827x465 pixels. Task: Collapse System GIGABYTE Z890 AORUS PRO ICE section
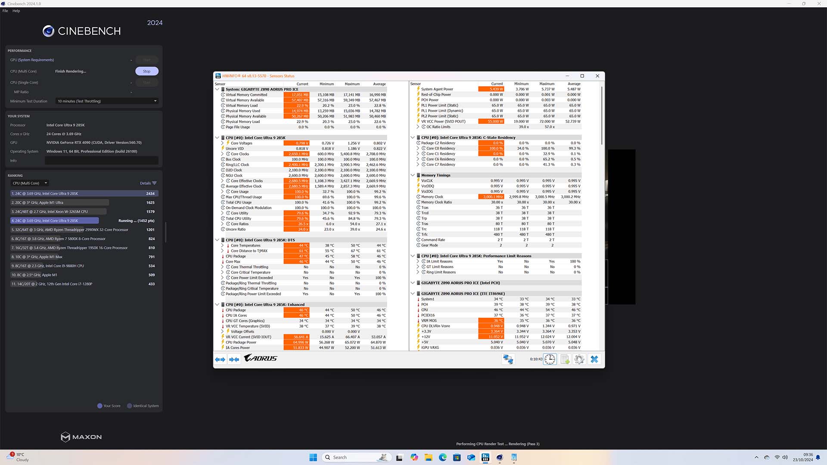pyautogui.click(x=217, y=89)
